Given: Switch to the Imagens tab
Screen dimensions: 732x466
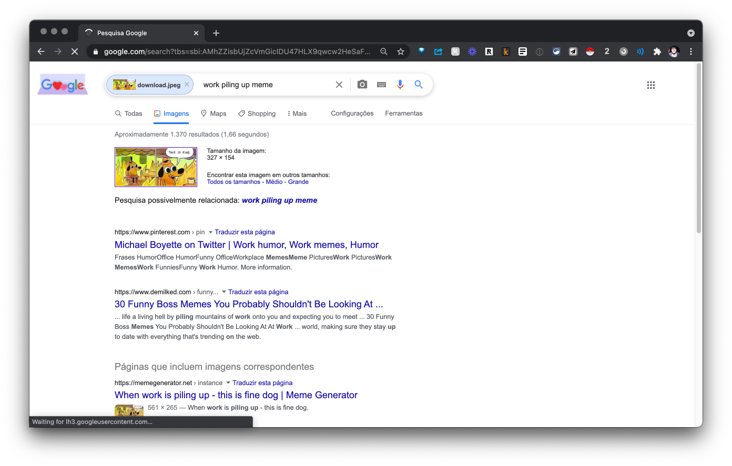Looking at the screenshot, I should tap(171, 113).
